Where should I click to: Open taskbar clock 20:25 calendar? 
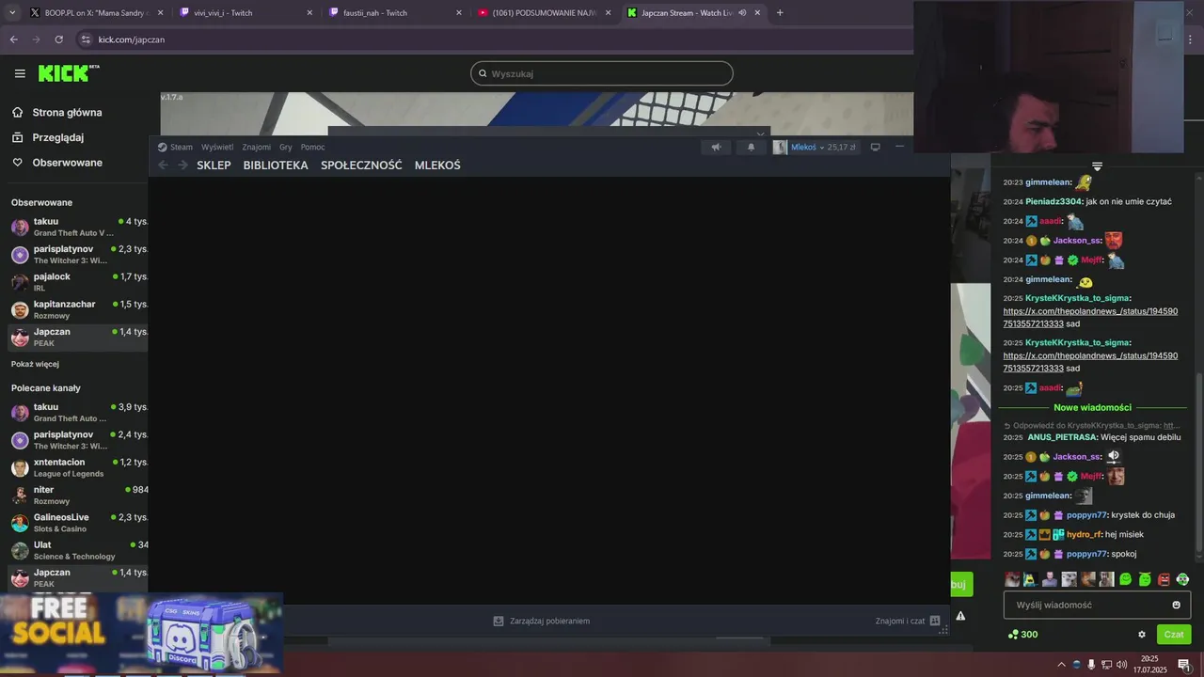(1149, 664)
